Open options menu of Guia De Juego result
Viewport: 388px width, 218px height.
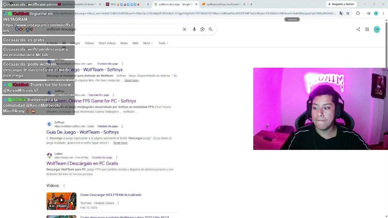(x=122, y=126)
